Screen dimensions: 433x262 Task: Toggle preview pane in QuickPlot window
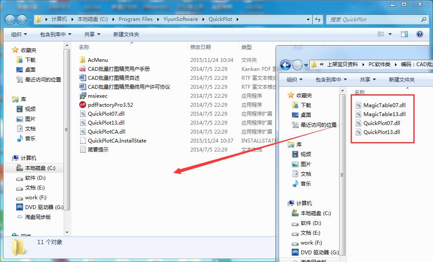[x=404, y=34]
